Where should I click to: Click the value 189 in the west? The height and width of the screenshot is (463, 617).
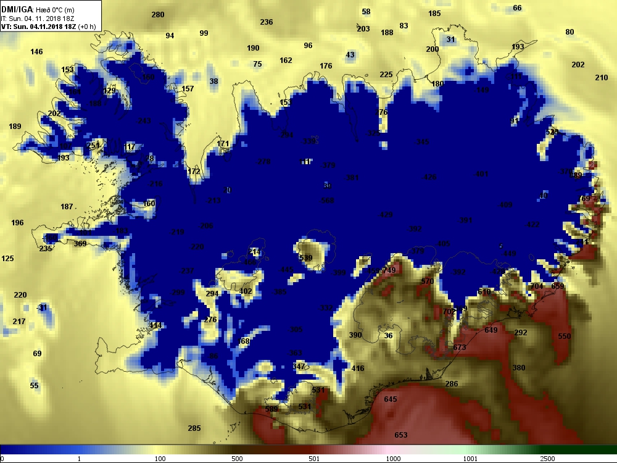point(15,127)
